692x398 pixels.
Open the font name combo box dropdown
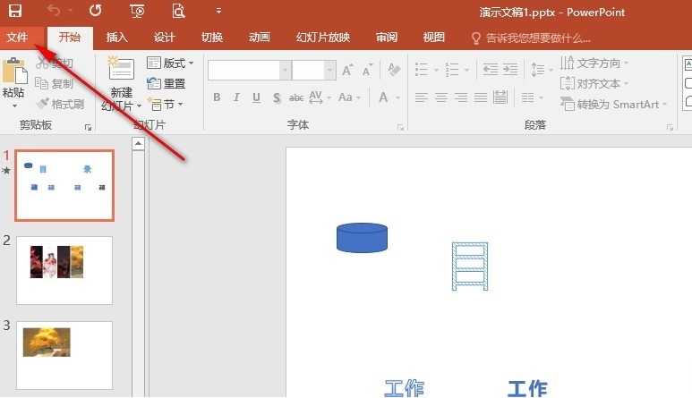pos(284,70)
